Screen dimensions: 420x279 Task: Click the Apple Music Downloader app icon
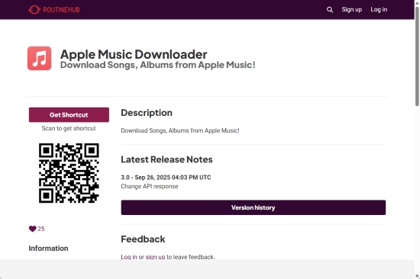pyautogui.click(x=40, y=58)
